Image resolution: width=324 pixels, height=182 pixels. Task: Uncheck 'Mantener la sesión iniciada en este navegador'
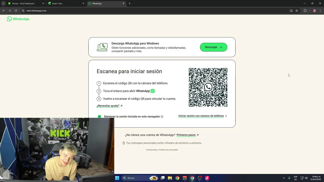99,117
